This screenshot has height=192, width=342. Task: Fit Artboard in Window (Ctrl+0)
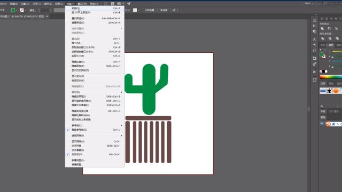[95, 47]
